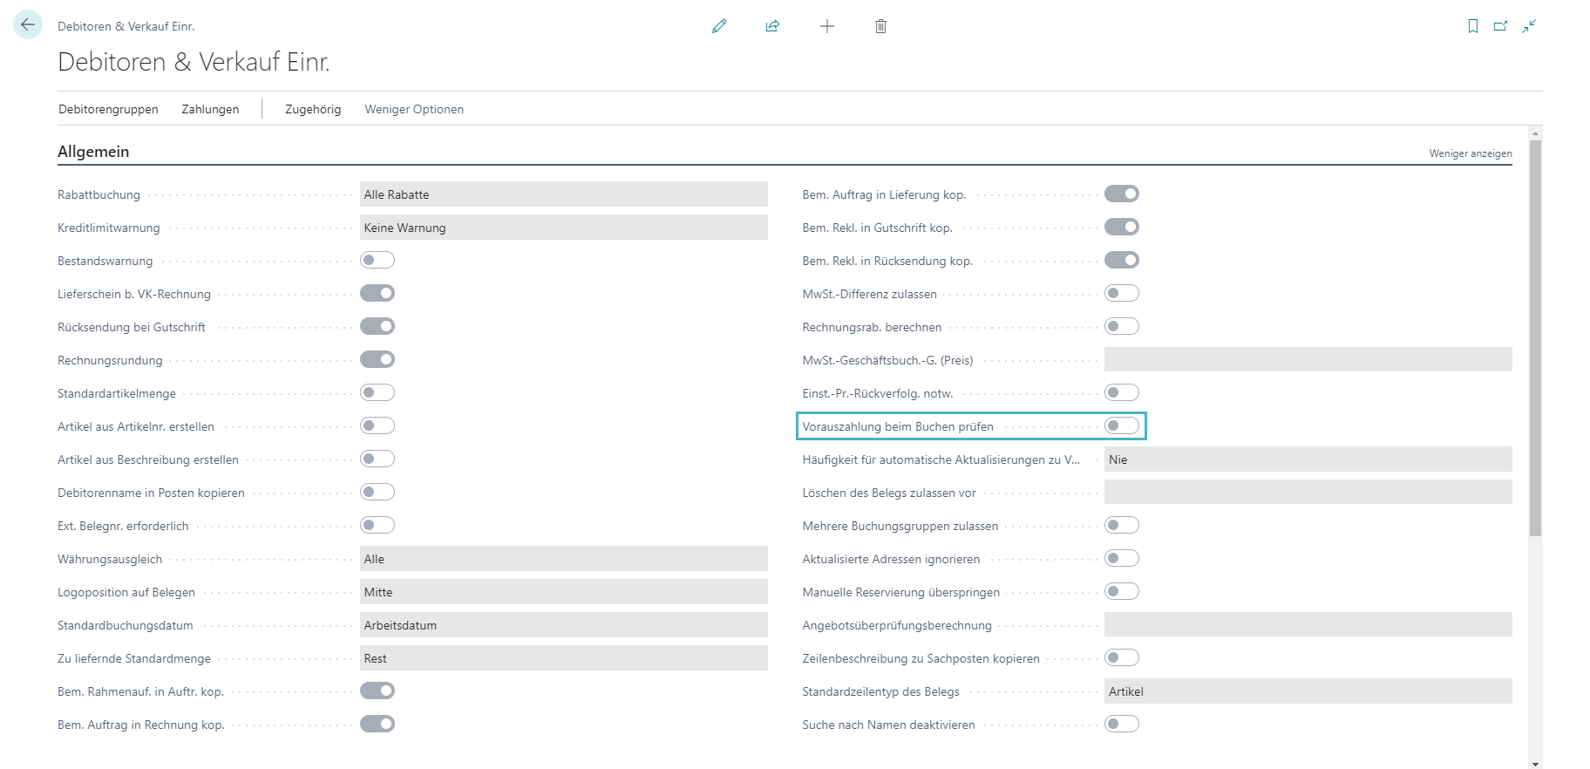This screenshot has height=769, width=1590.
Task: Disable the Rechnungsrundung toggle
Action: pos(377,360)
